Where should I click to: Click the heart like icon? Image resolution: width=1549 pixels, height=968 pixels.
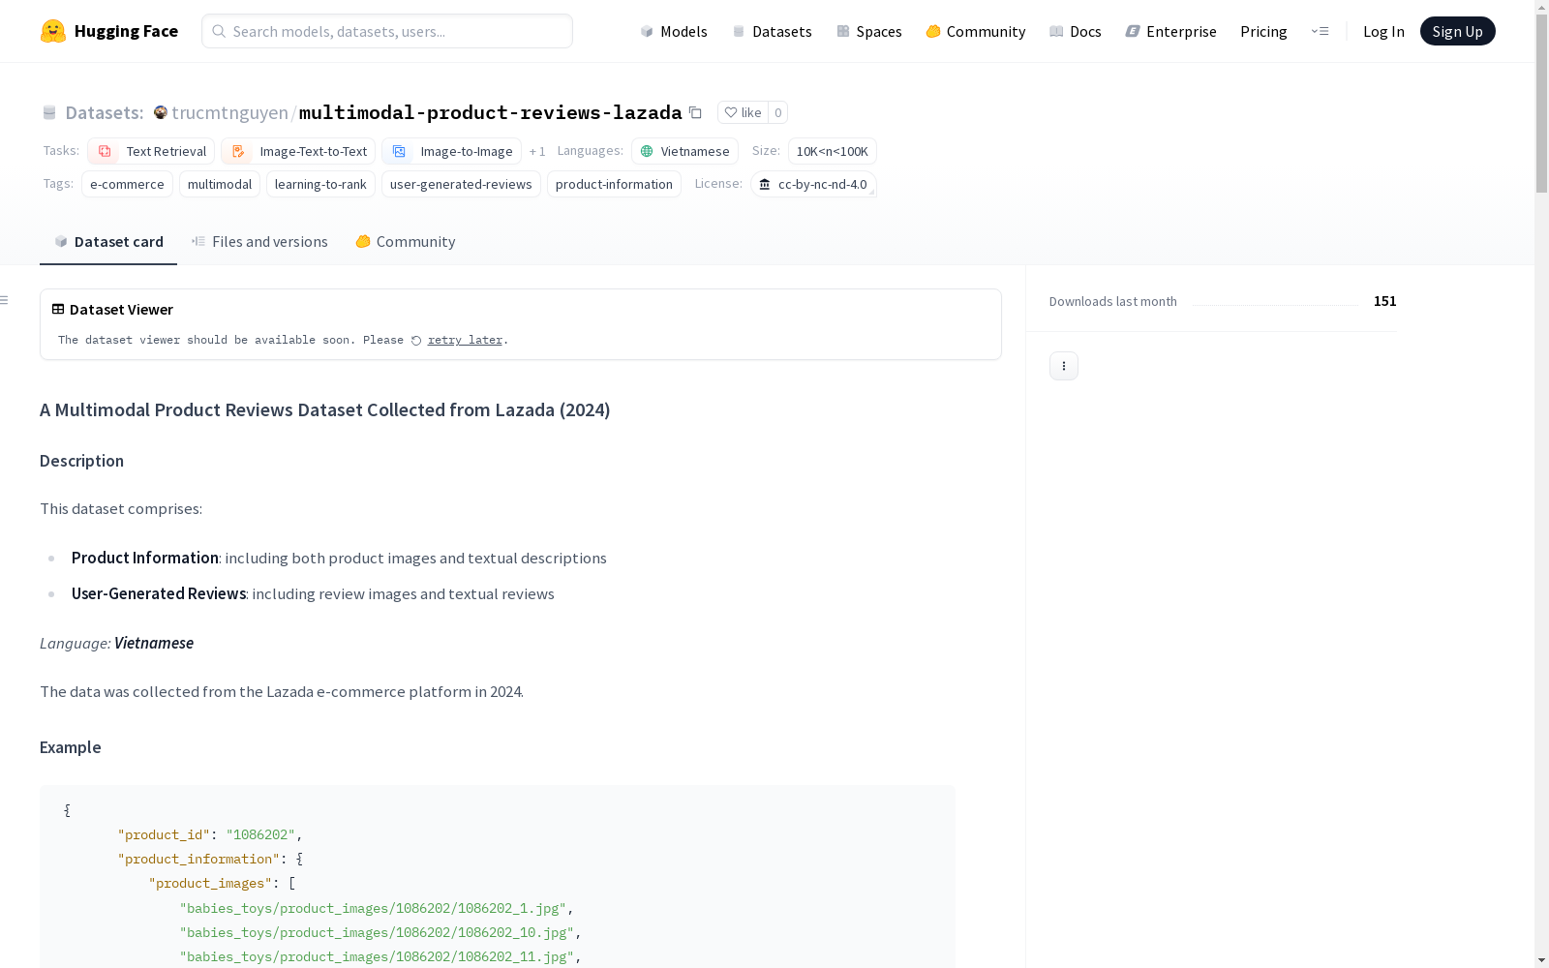tap(731, 112)
